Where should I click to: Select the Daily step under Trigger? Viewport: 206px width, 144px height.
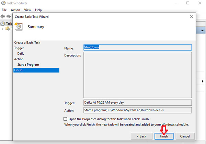(21, 54)
